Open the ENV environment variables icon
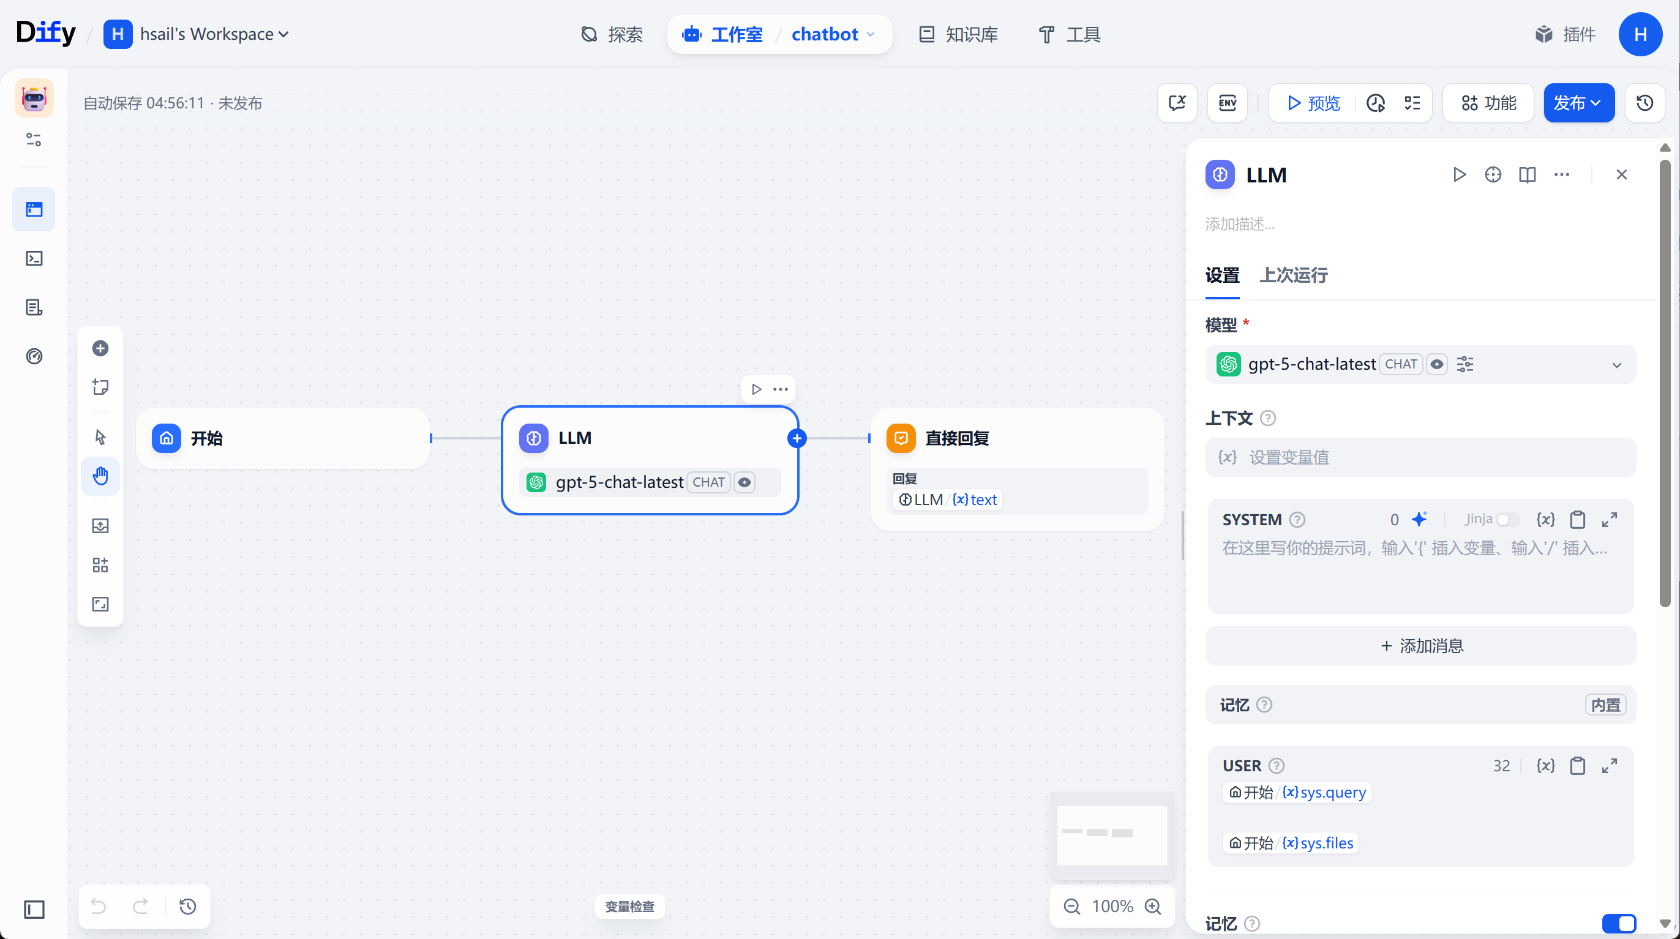 [1227, 102]
